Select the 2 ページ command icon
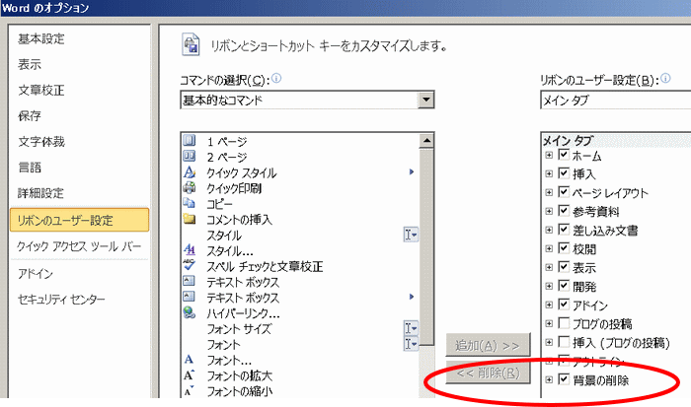 point(191,157)
